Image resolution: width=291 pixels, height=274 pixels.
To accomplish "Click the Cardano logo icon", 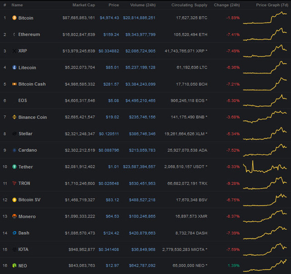I will coord(14,150).
